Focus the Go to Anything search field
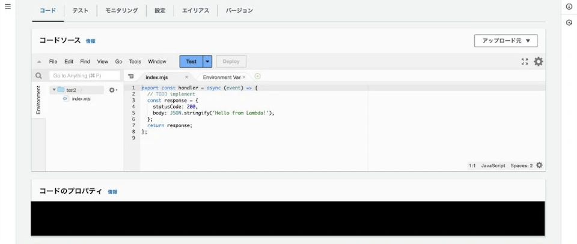This screenshot has height=244, width=577. [x=85, y=76]
